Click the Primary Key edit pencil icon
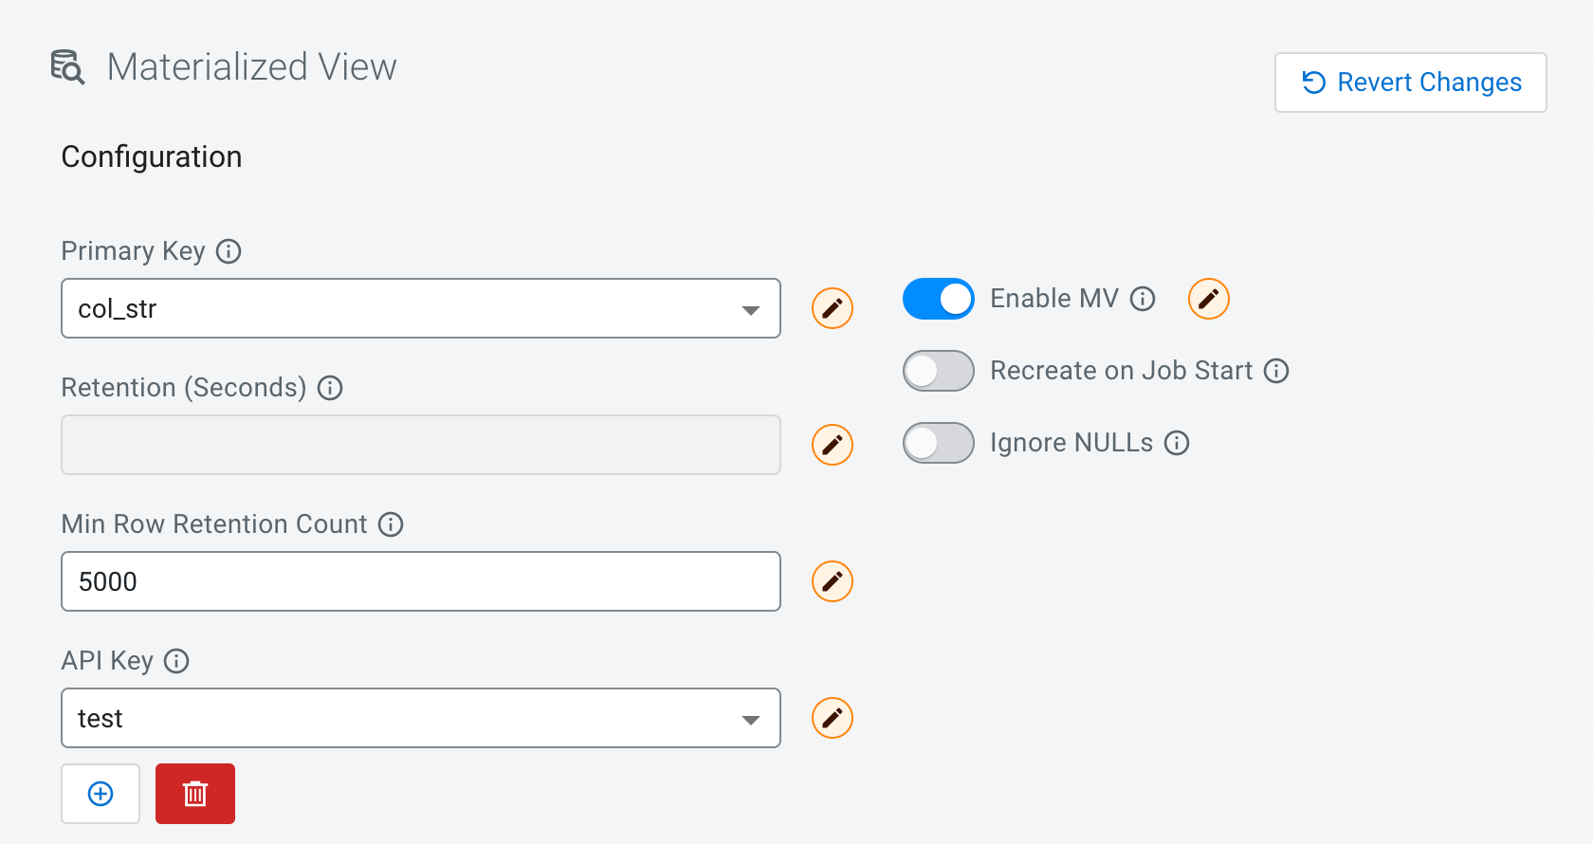Screen dimensions: 1593x844 pyautogui.click(x=832, y=307)
